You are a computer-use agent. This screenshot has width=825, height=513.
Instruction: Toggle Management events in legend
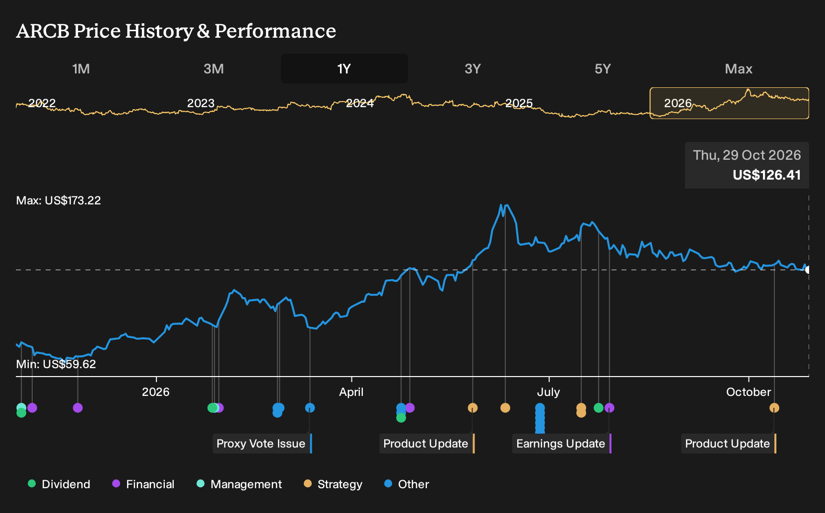click(239, 484)
